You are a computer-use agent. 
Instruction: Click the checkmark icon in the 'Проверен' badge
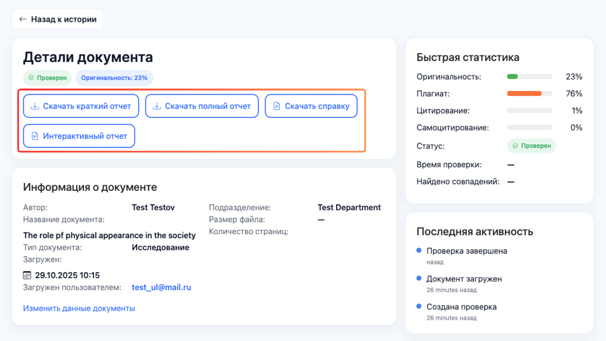click(31, 78)
